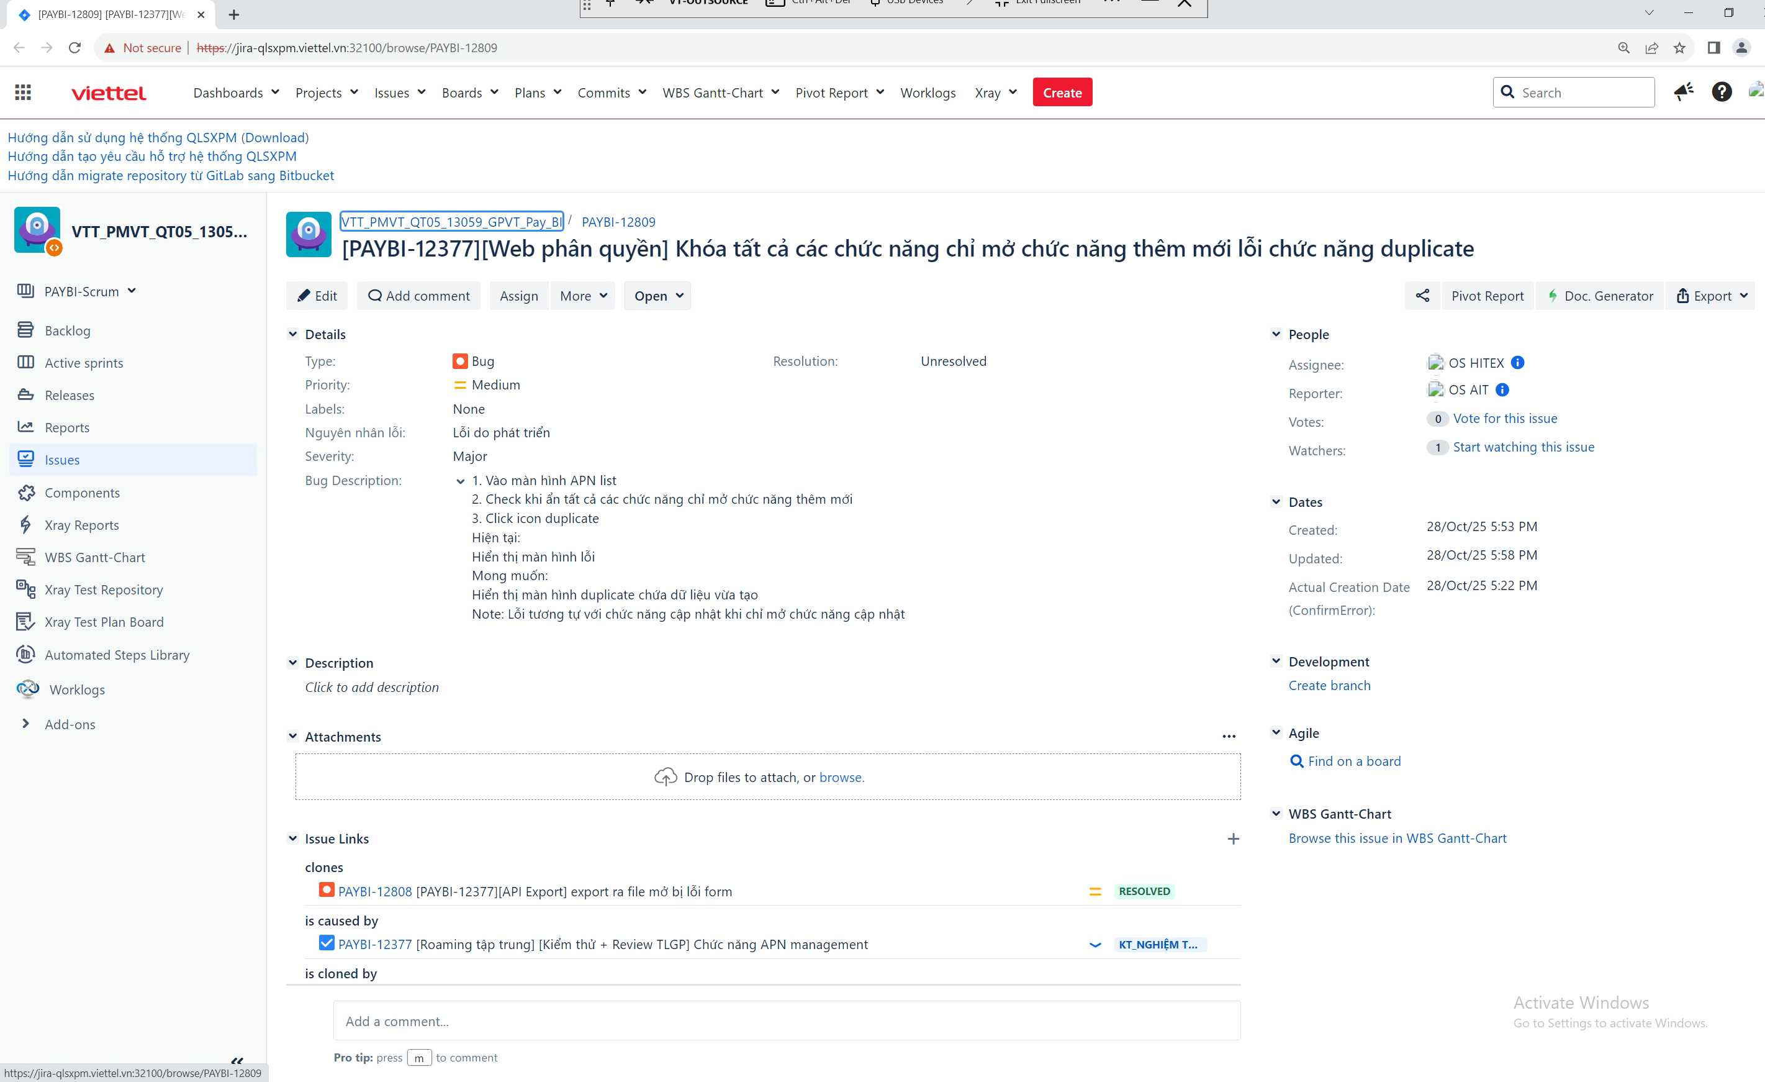Bookmark page with star icon
This screenshot has width=1765, height=1082.
(1679, 48)
